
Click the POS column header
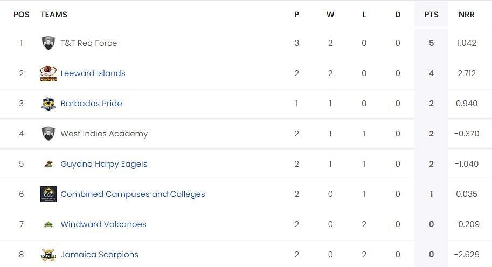click(x=22, y=15)
